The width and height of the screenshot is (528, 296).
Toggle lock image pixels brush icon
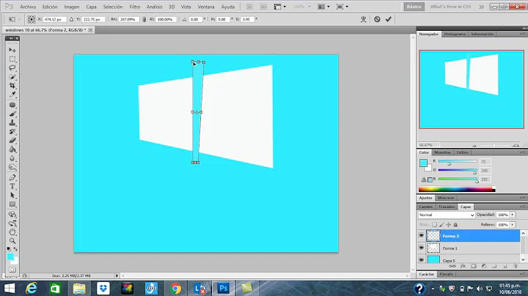tap(441, 224)
